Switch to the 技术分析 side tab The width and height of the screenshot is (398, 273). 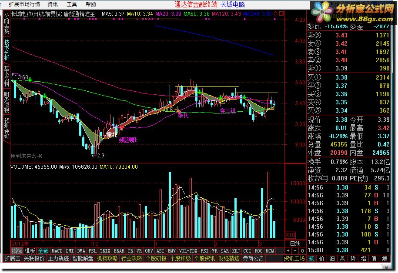7,50
